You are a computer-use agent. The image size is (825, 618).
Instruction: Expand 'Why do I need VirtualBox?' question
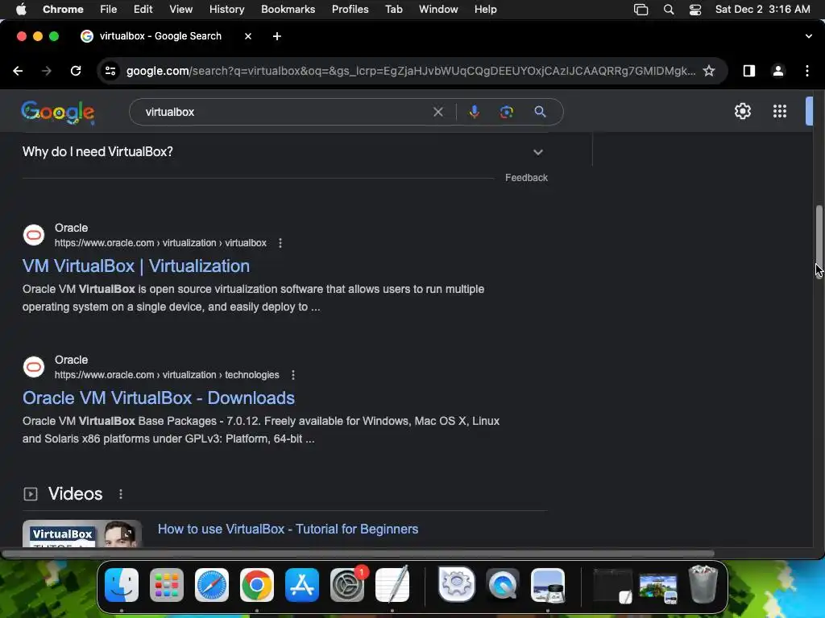click(284, 152)
